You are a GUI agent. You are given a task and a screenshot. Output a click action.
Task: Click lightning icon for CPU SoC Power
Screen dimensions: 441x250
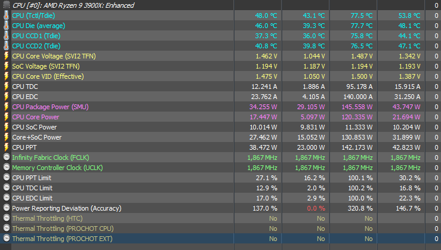point(6,127)
